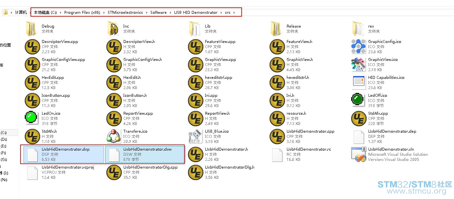The height and width of the screenshot is (199, 454).
Task: Click the file name HexEdit.cpp
Action: point(53,78)
